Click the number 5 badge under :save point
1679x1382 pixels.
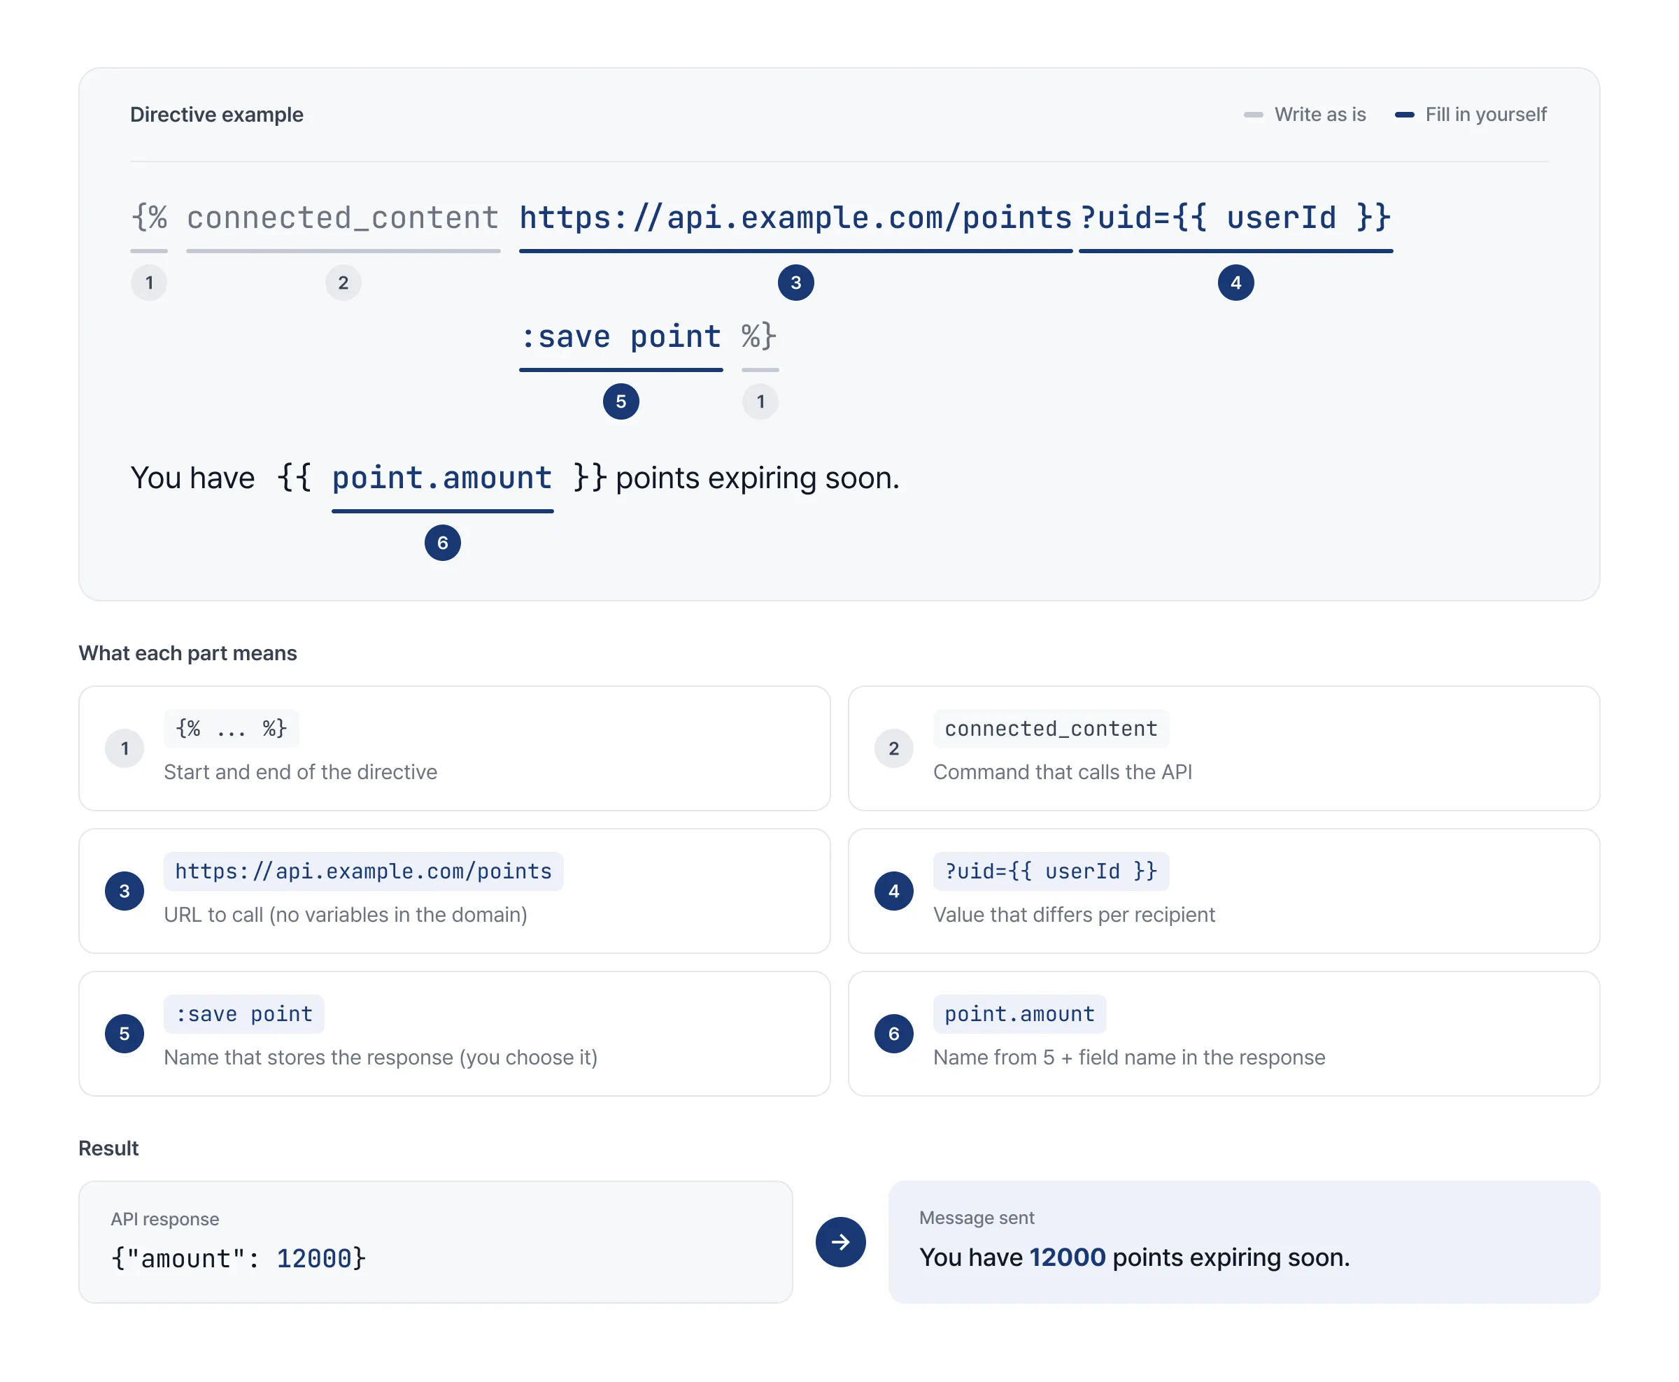(x=621, y=401)
